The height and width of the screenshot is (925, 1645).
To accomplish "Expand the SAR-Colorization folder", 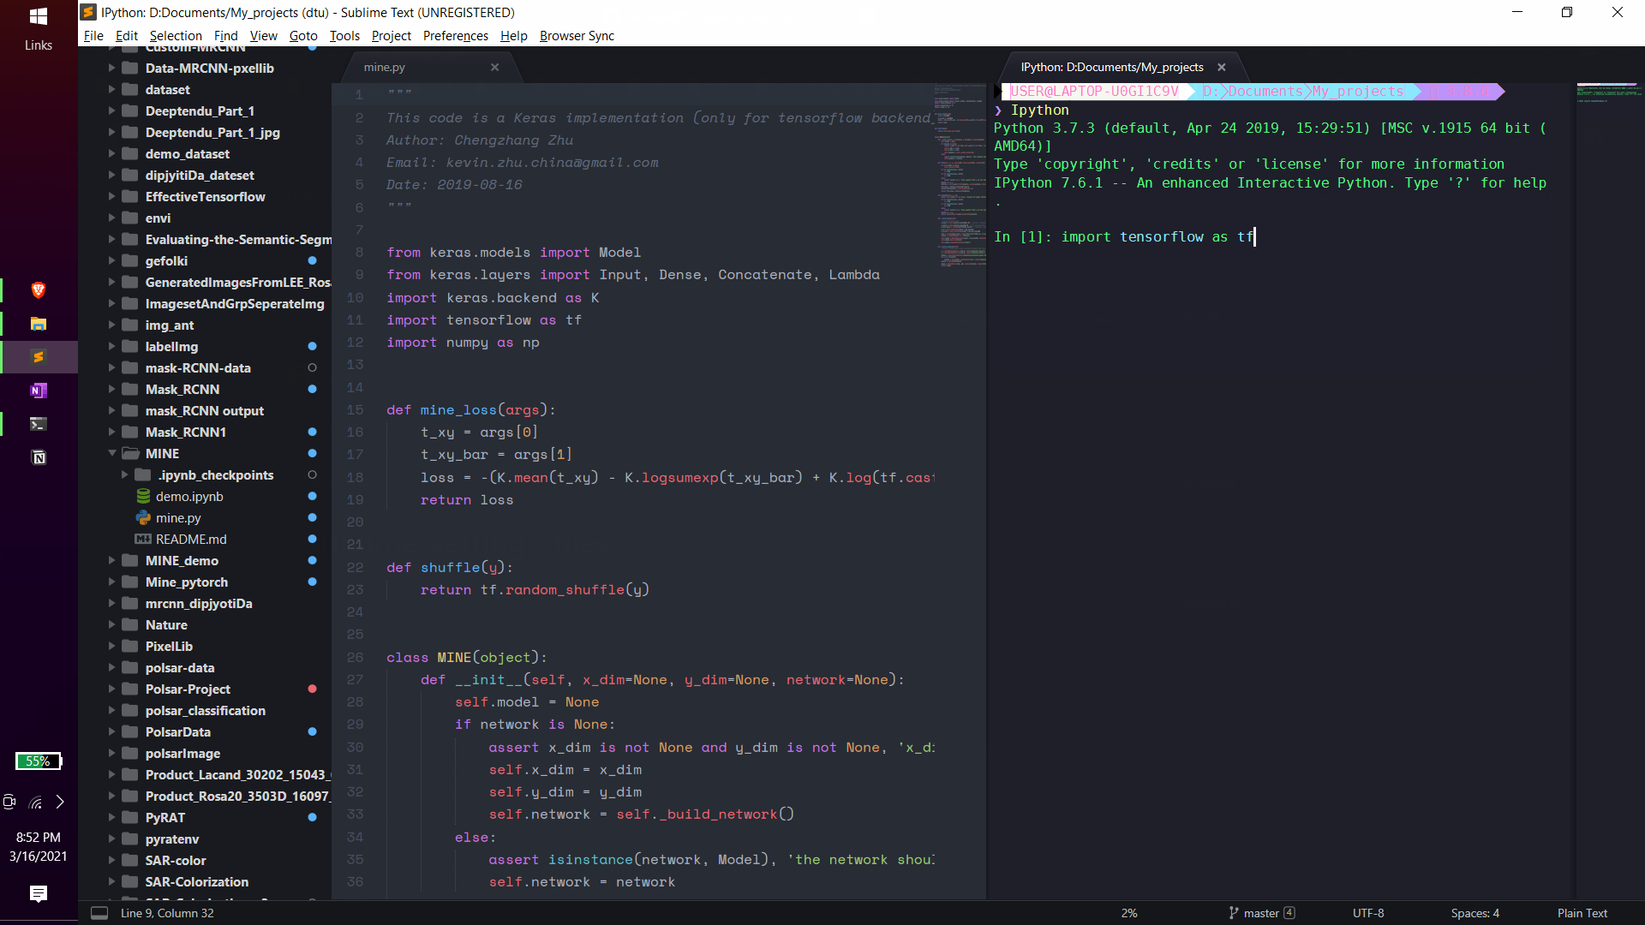I will 111,882.
